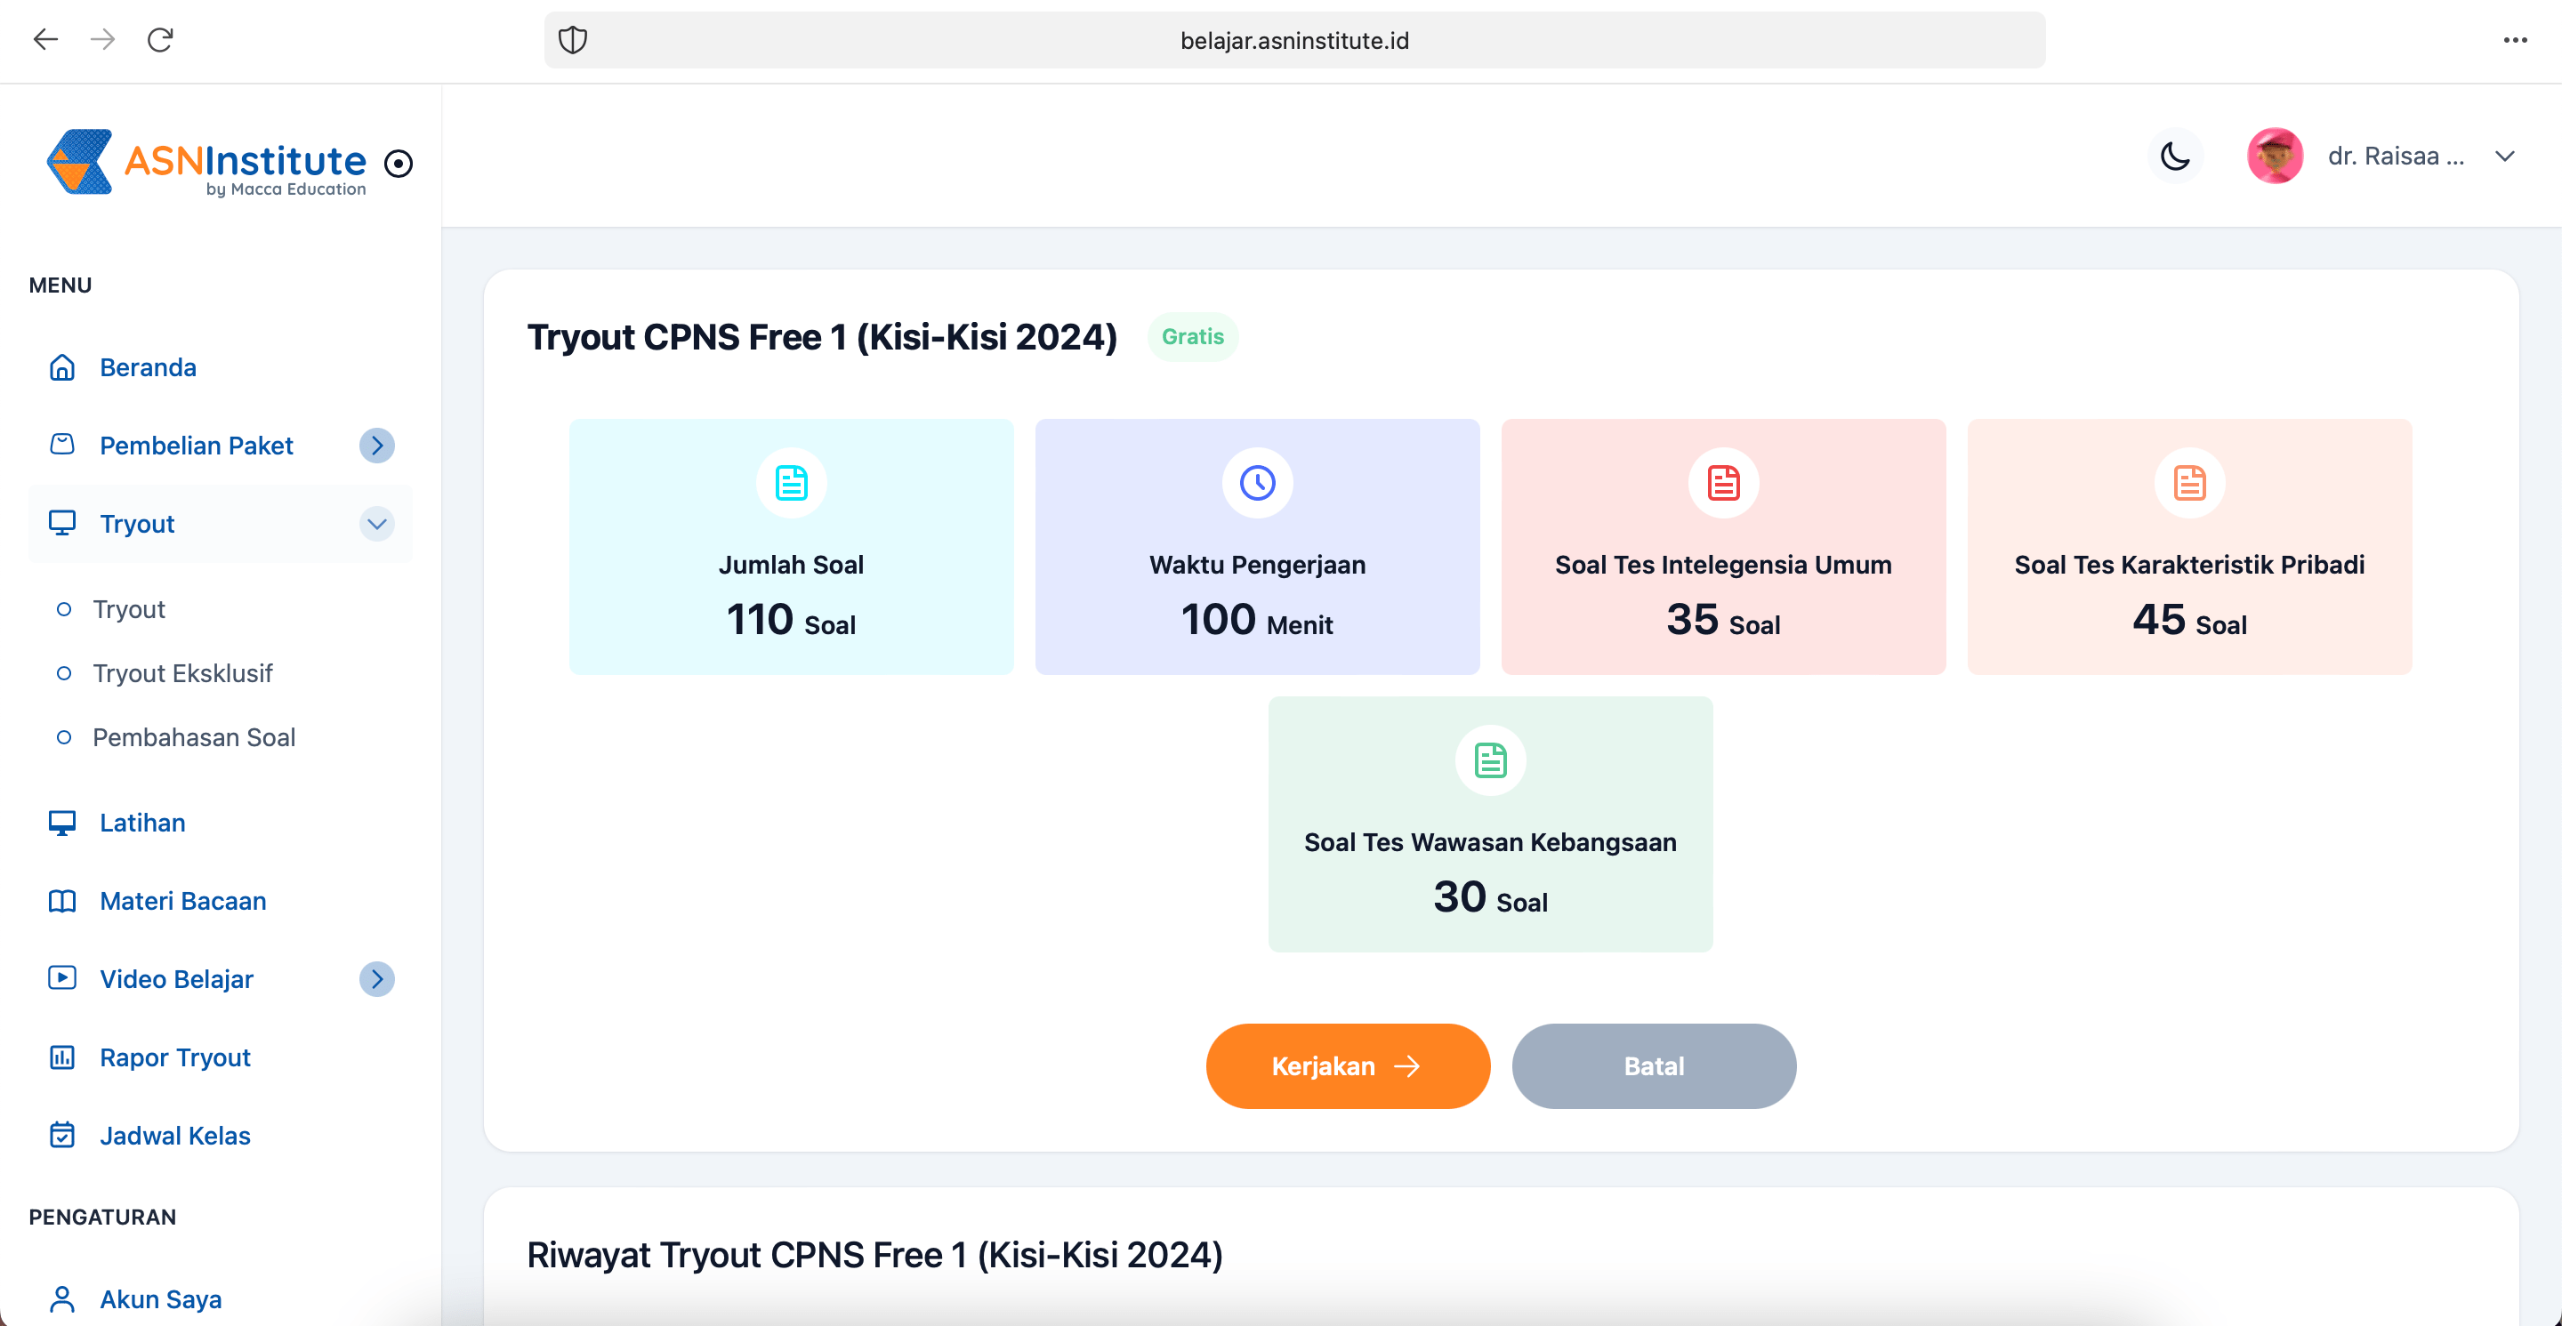Image resolution: width=2562 pixels, height=1326 pixels.
Task: Go to Beranda home menu
Action: click(147, 368)
